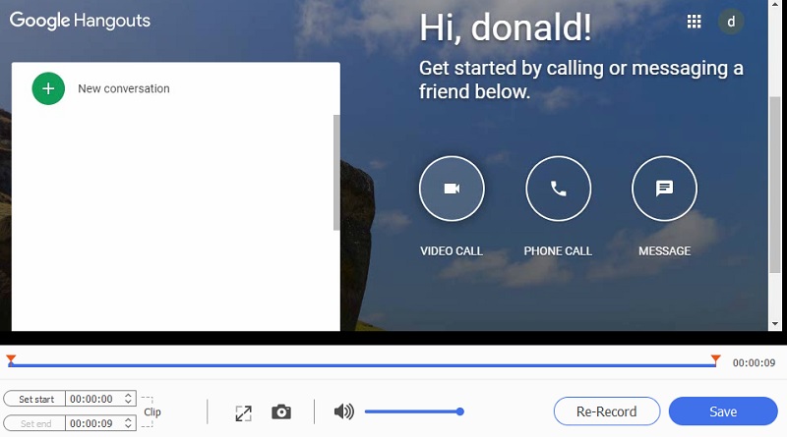The height and width of the screenshot is (437, 787).
Task: Take a snapshot with the camera icon
Action: point(281,411)
